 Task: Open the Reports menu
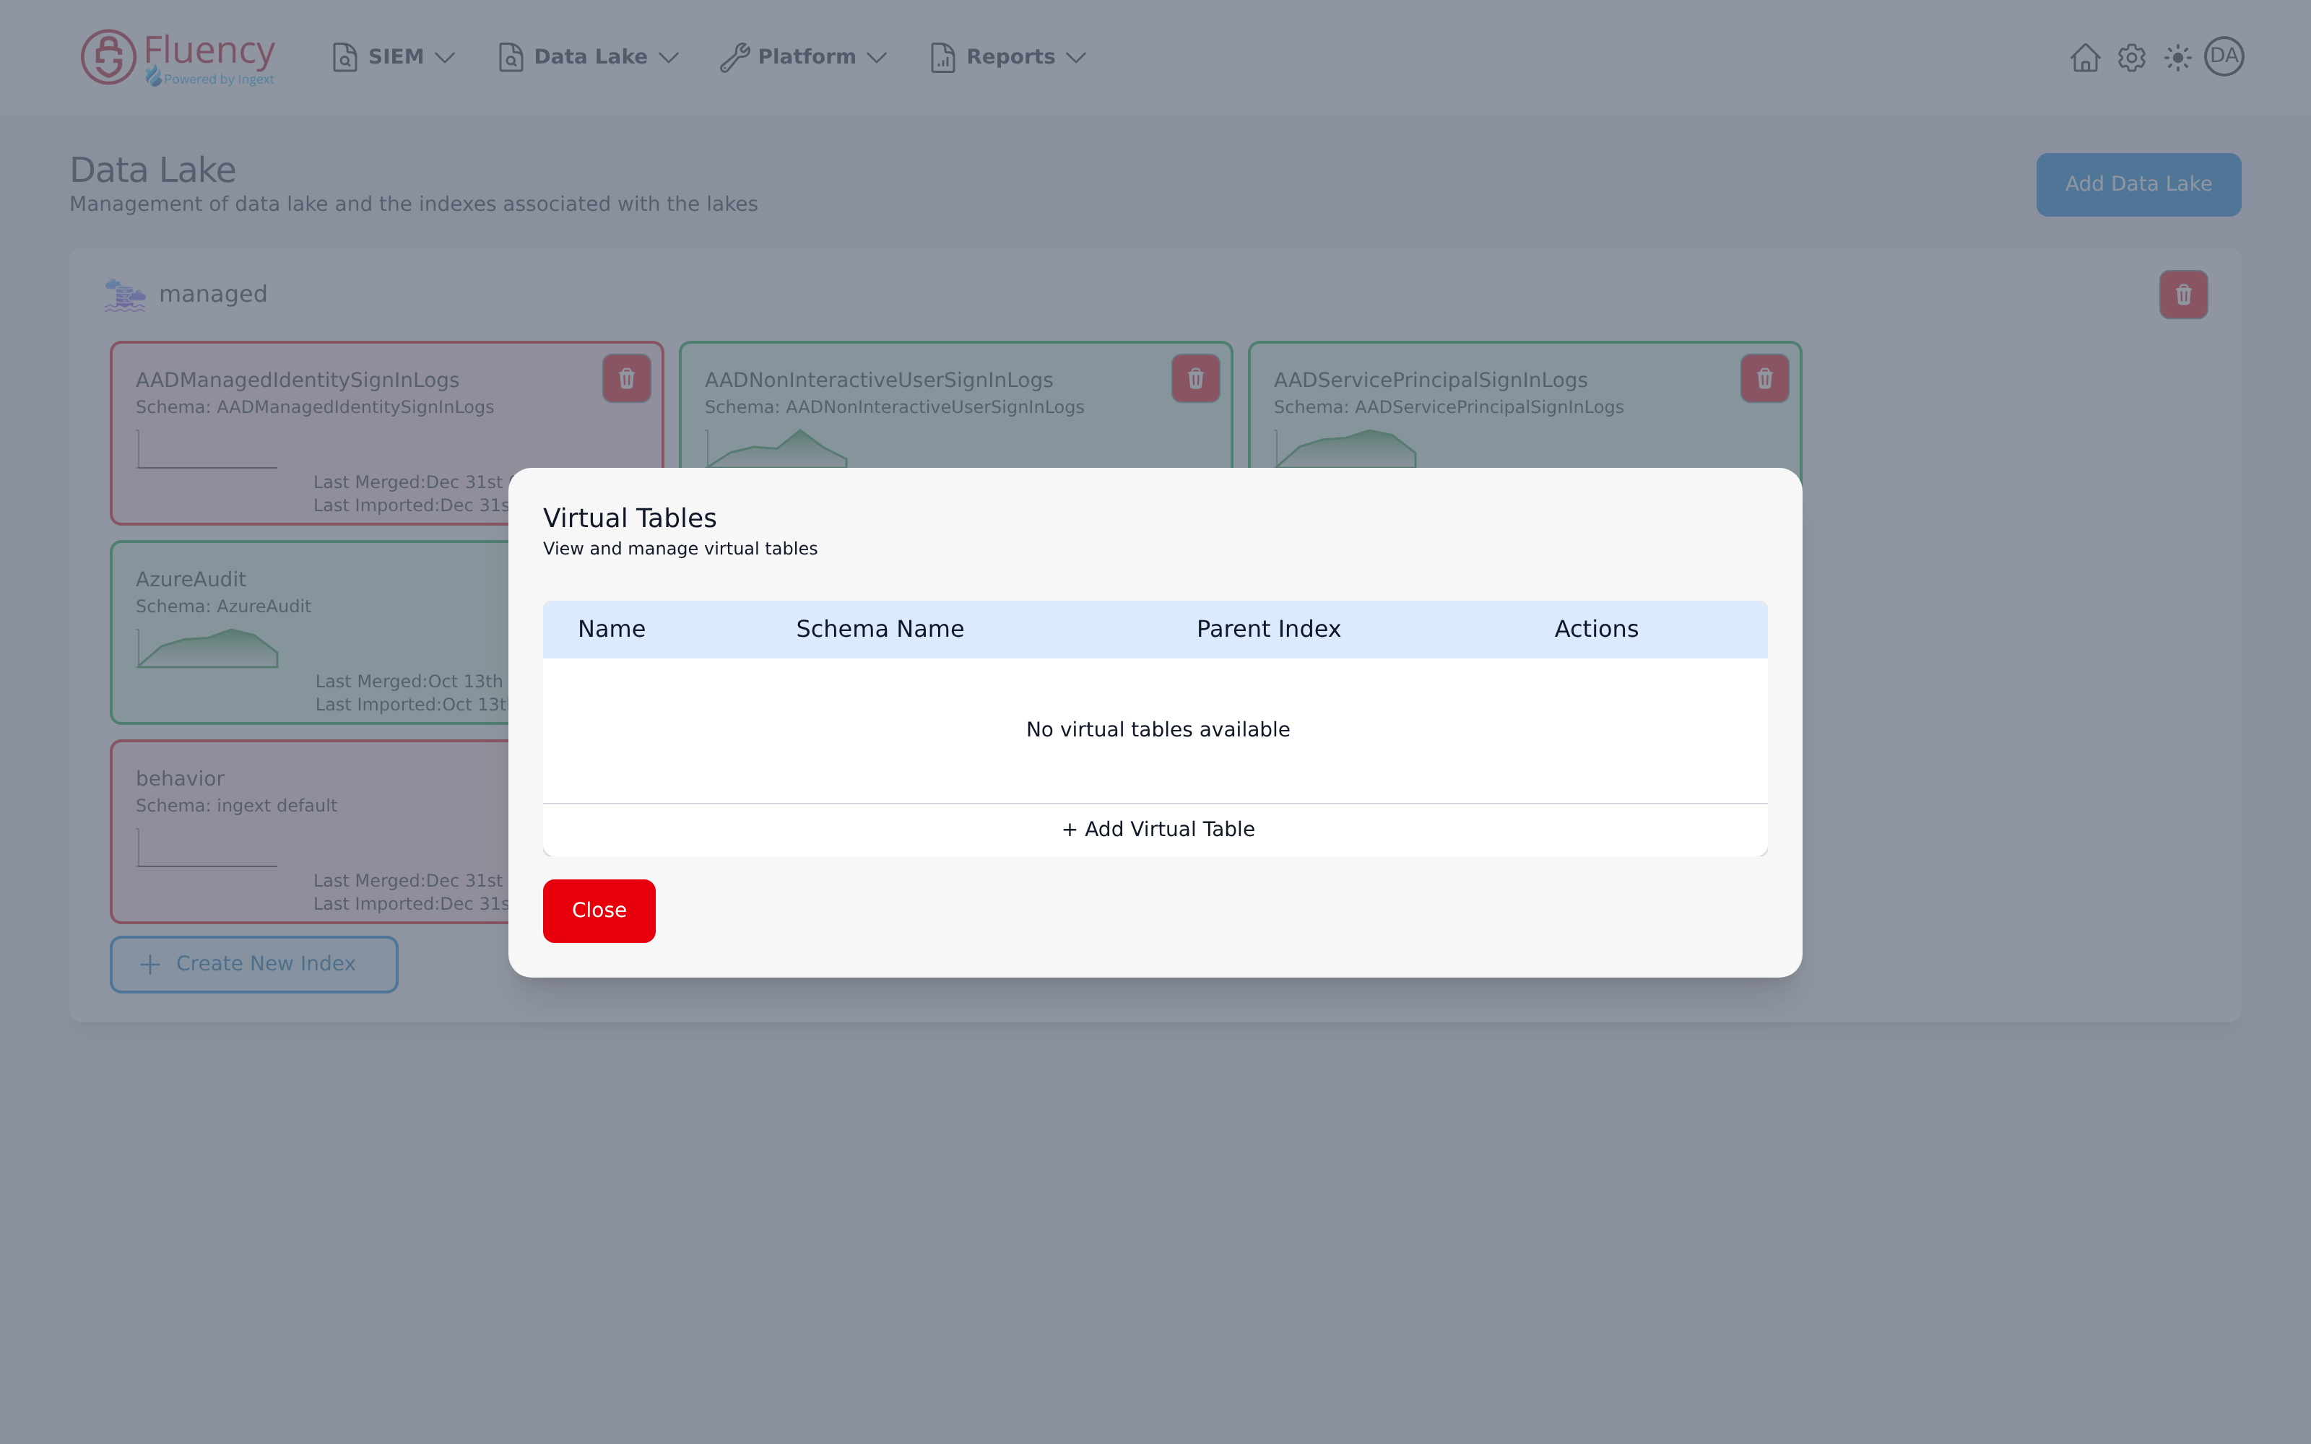click(x=1008, y=57)
